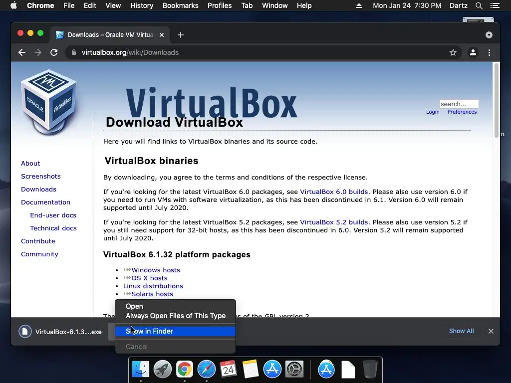Click the Login link

[x=433, y=112]
